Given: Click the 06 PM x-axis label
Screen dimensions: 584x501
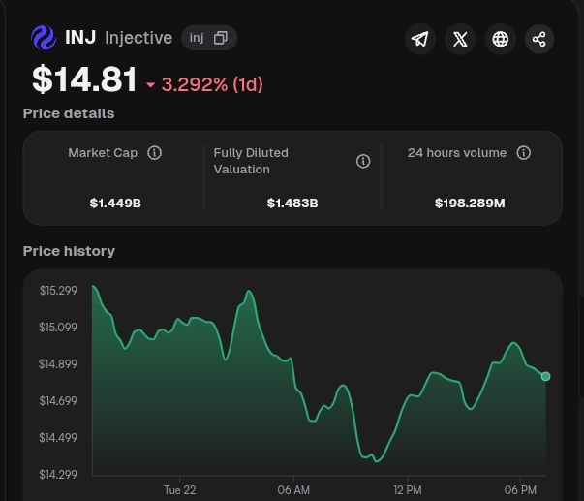Looking at the screenshot, I should 520,489.
